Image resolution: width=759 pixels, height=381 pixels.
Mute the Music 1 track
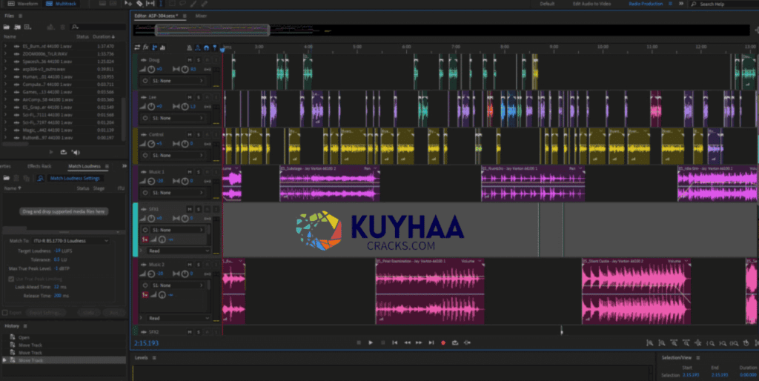[190, 172]
